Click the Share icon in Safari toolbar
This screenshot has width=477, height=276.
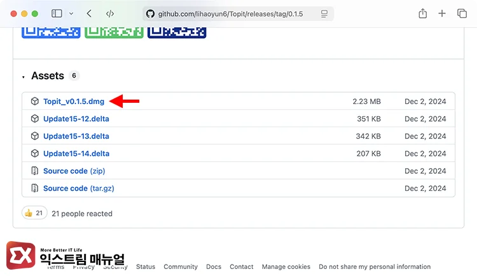[x=422, y=13]
